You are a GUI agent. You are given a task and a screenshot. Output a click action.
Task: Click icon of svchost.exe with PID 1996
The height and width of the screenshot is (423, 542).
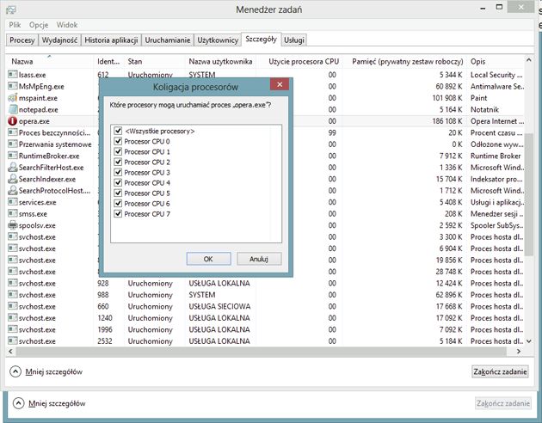click(13, 329)
